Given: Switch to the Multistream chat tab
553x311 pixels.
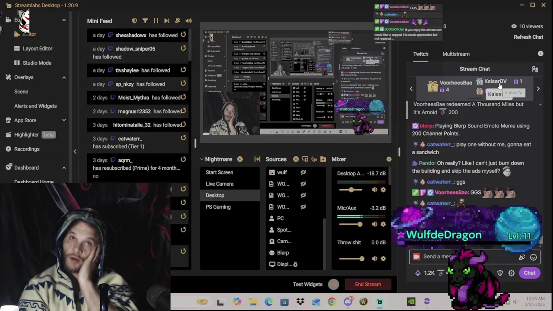Looking at the screenshot, I should 456,54.
